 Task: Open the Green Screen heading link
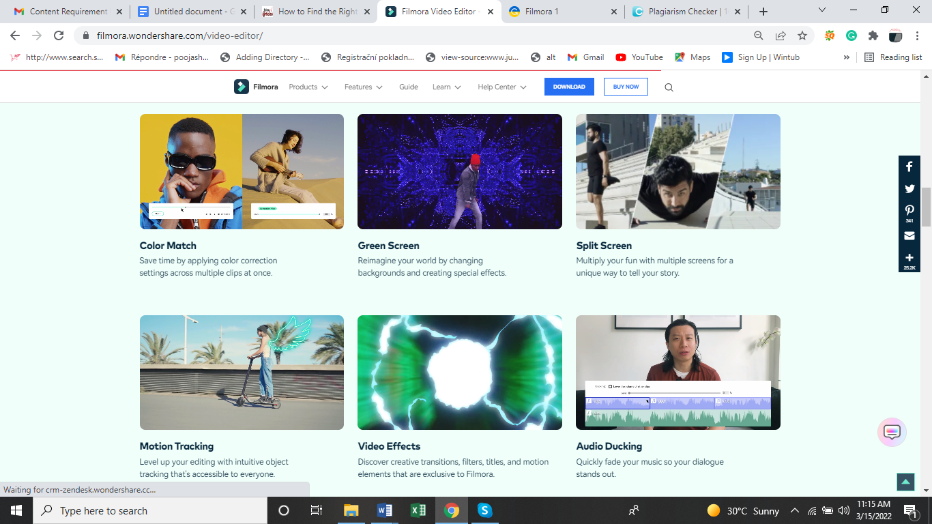coord(389,246)
